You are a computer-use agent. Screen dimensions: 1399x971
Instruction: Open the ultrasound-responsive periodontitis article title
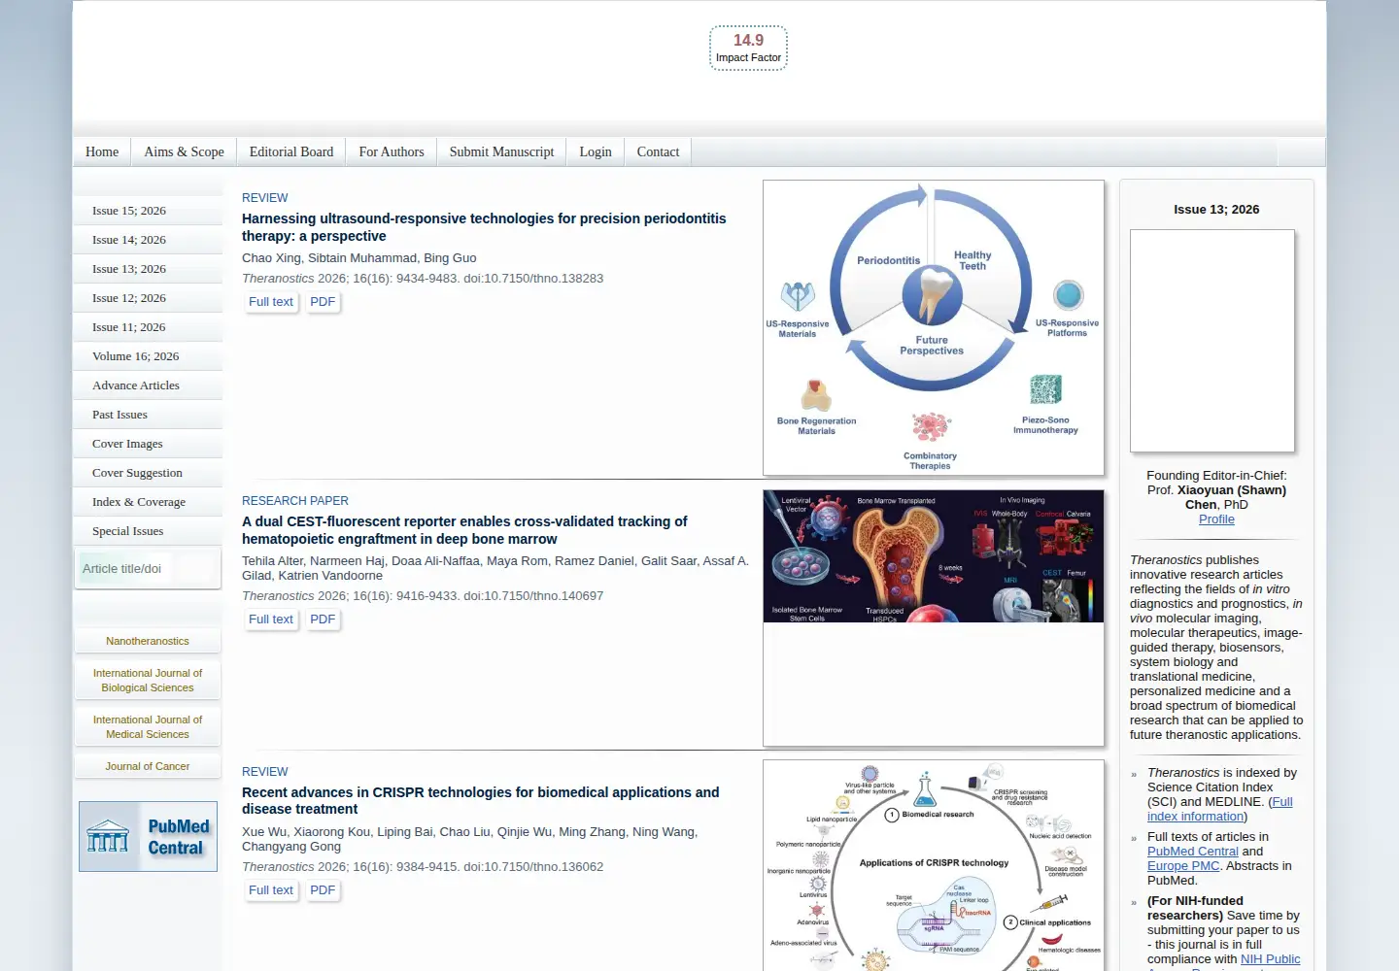point(484,227)
